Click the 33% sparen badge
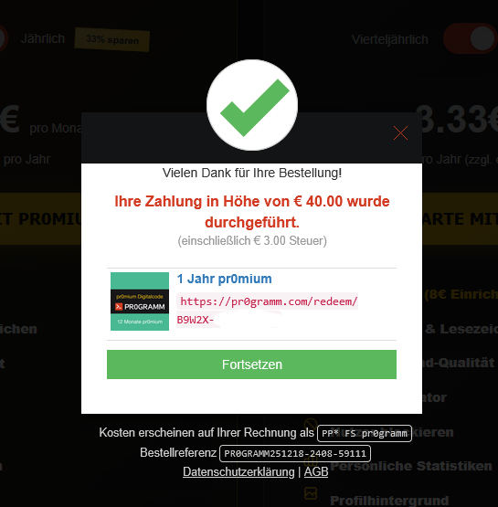498x507 pixels. tap(111, 40)
